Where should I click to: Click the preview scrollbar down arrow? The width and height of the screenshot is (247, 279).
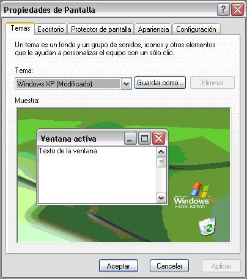(x=161, y=197)
